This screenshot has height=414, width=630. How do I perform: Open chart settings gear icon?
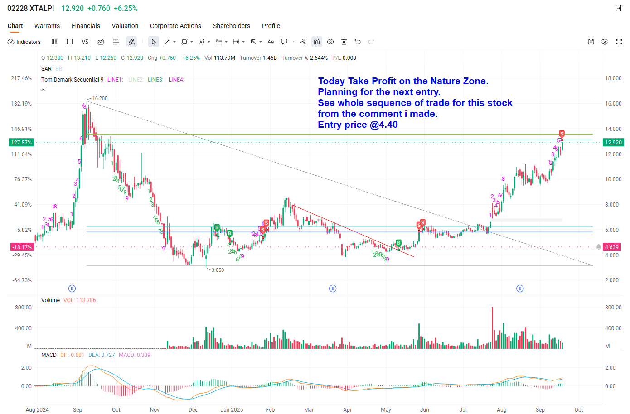click(x=604, y=42)
